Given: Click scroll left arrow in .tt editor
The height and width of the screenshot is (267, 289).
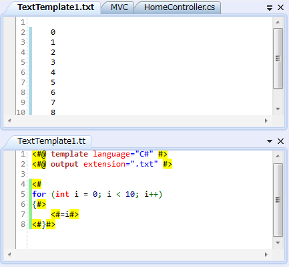Looking at the screenshot, I should [9, 254].
